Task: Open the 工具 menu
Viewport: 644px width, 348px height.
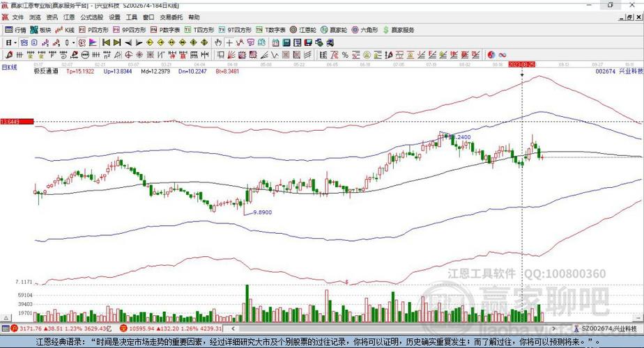Action: [132, 17]
